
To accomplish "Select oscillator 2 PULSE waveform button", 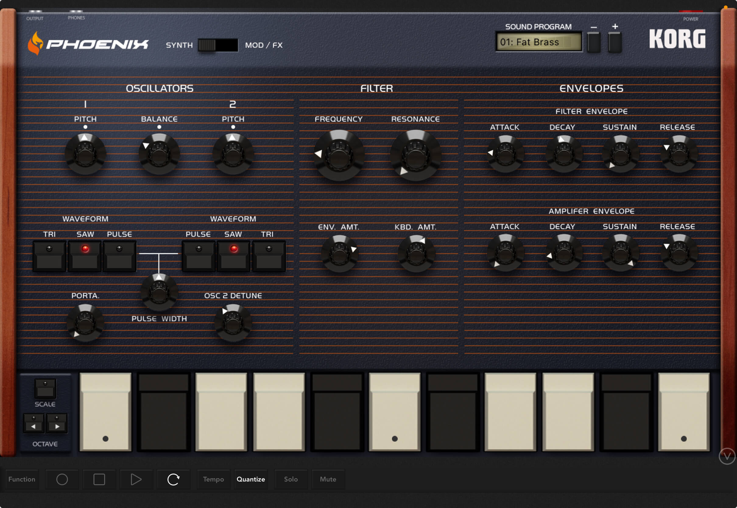I will click(199, 256).
